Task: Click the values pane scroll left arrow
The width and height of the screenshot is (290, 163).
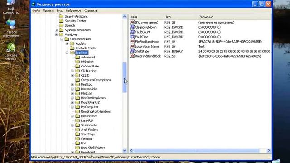Action: click(x=131, y=150)
